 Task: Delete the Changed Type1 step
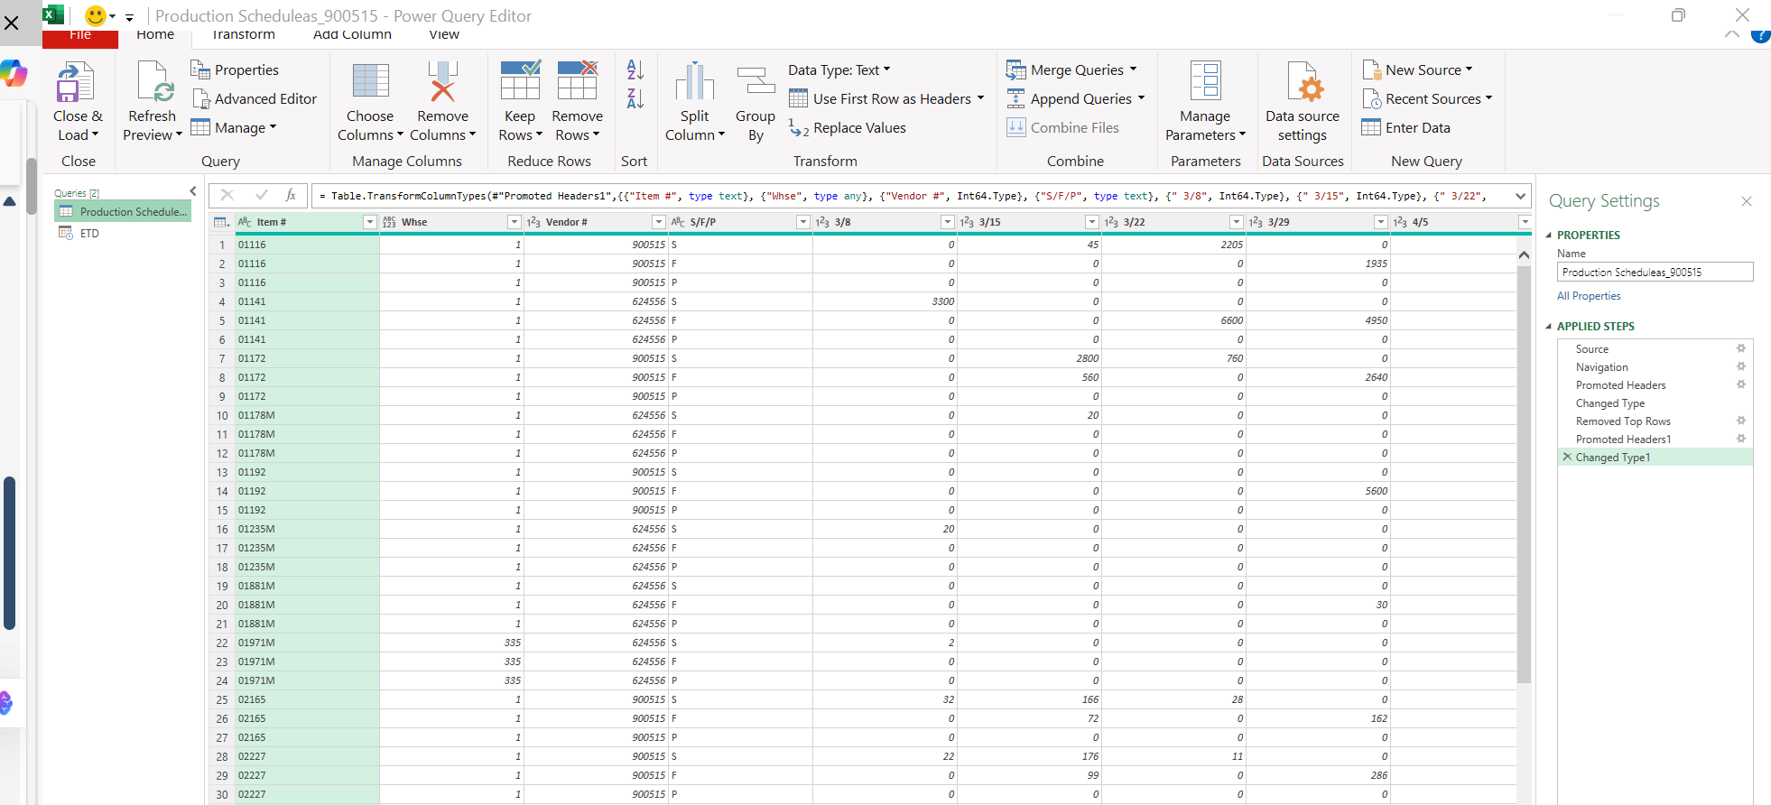coord(1567,458)
